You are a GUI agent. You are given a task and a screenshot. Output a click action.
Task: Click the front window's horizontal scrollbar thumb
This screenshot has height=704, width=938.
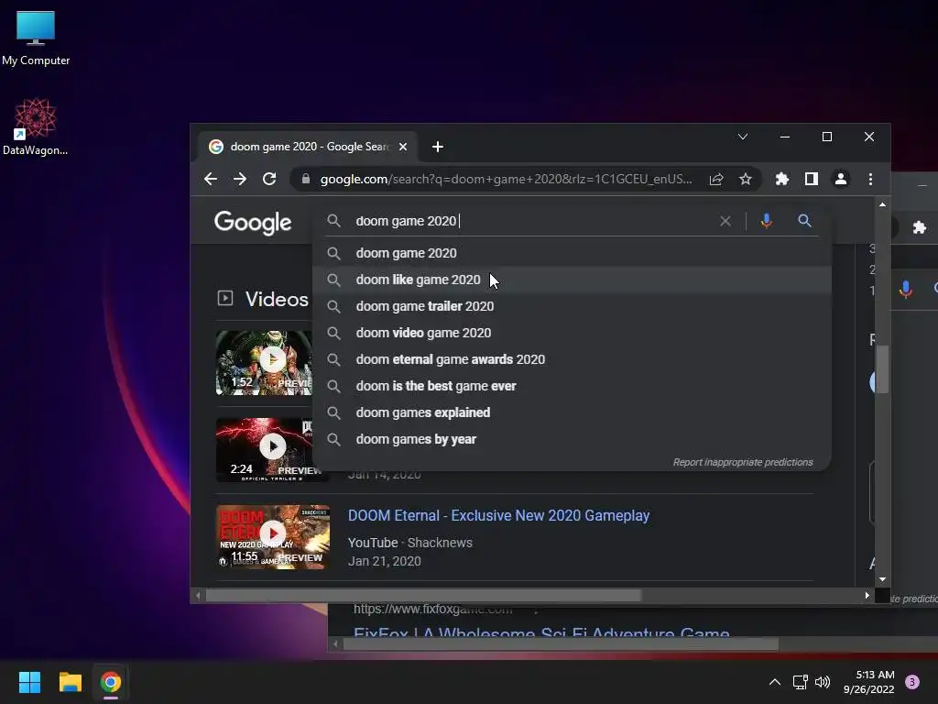tap(423, 596)
